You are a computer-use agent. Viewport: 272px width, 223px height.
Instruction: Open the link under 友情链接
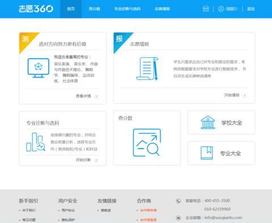click(106, 211)
